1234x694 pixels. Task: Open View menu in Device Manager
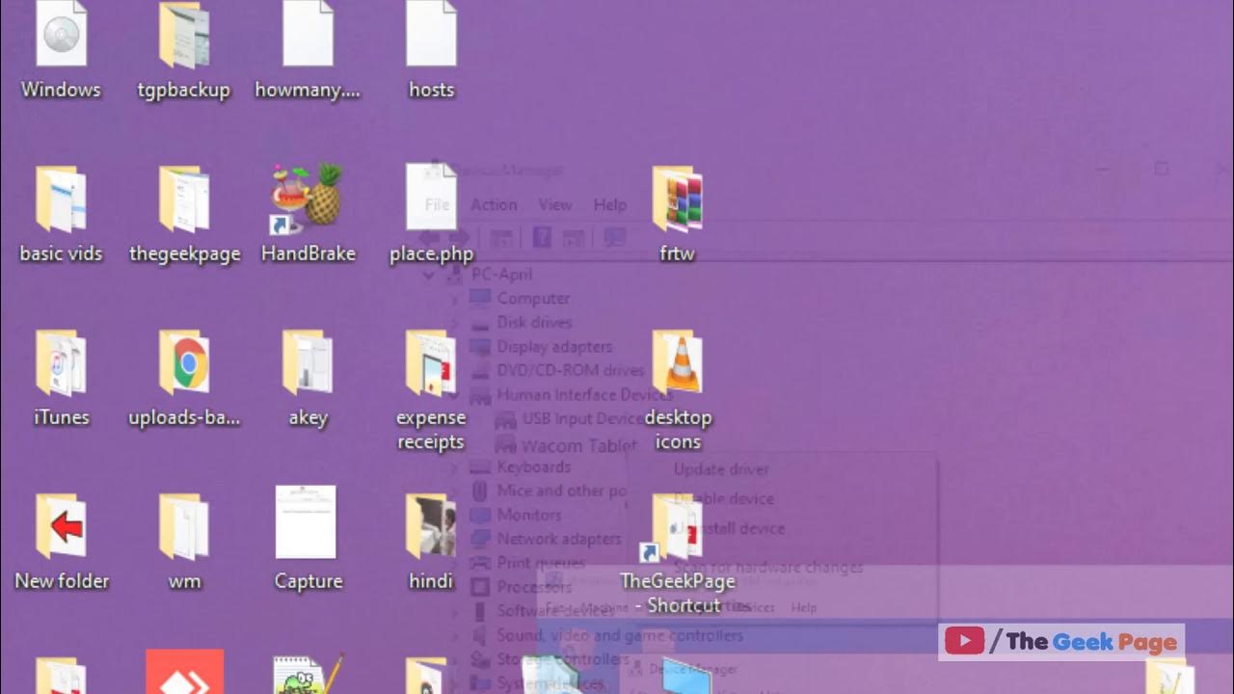(555, 204)
